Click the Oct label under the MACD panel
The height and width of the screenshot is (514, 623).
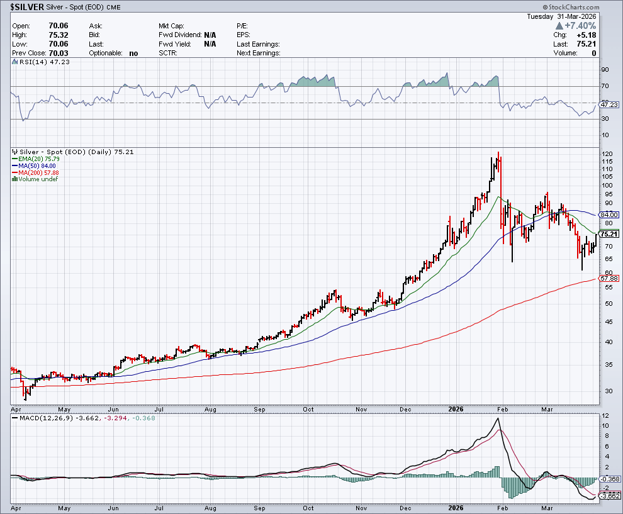click(x=308, y=507)
